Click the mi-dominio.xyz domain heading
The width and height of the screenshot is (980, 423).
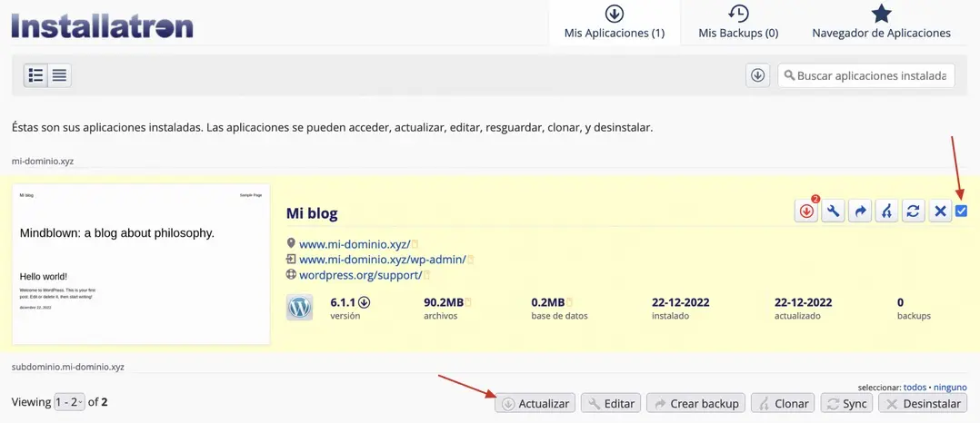pyautogui.click(x=43, y=161)
